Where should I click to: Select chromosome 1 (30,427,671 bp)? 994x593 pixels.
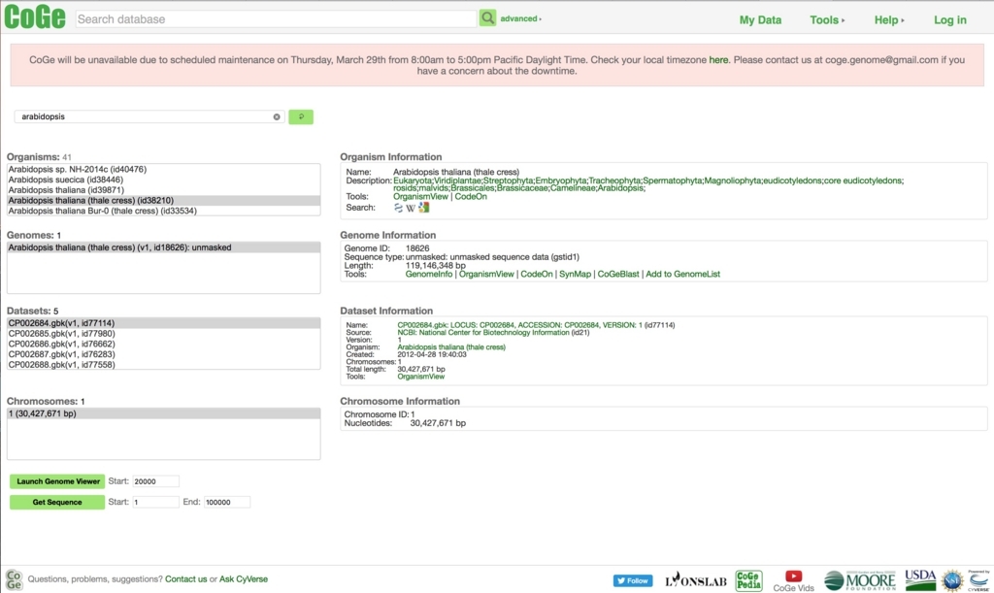163,413
